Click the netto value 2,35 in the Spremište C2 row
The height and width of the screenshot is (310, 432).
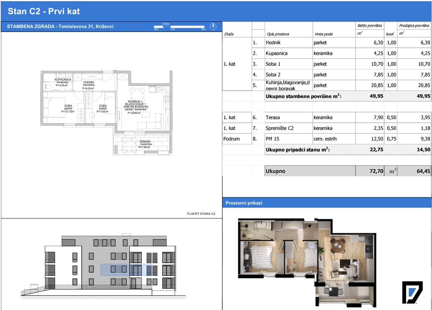pyautogui.click(x=378, y=128)
